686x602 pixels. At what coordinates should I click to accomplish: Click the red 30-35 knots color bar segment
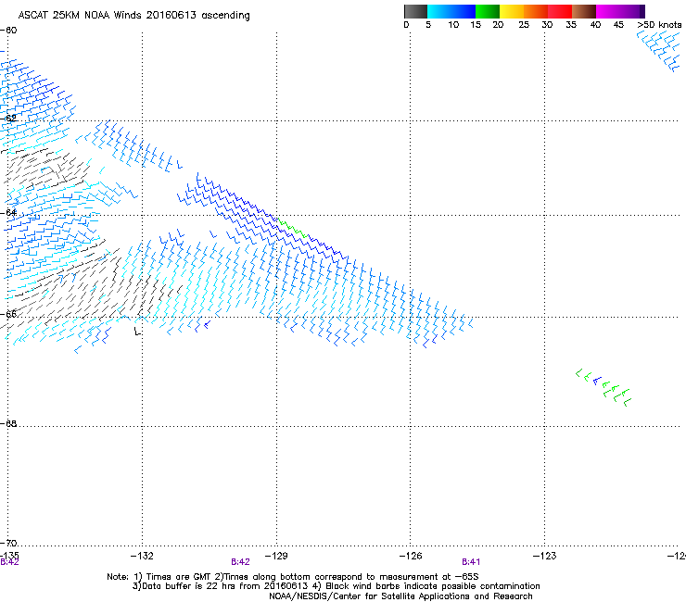tap(560, 11)
